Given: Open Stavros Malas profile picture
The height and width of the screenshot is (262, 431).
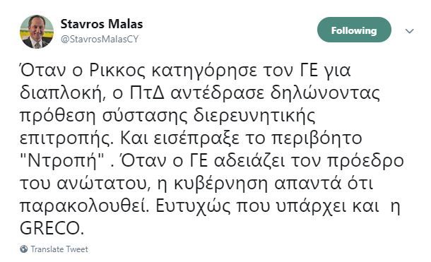Looking at the screenshot, I should tap(37, 32).
